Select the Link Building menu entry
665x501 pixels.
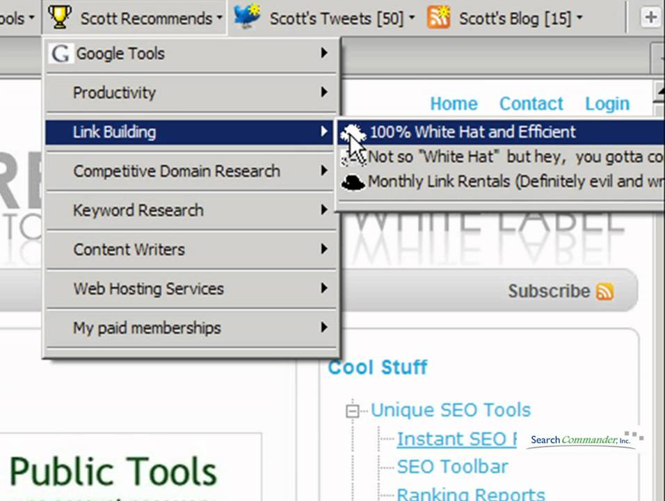click(x=190, y=132)
